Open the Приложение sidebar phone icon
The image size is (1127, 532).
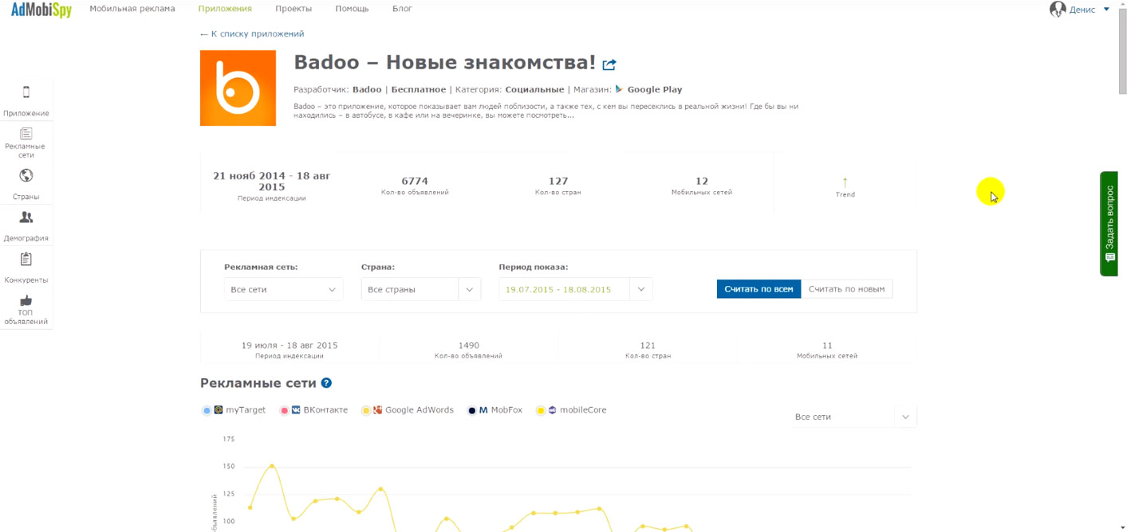(x=26, y=92)
